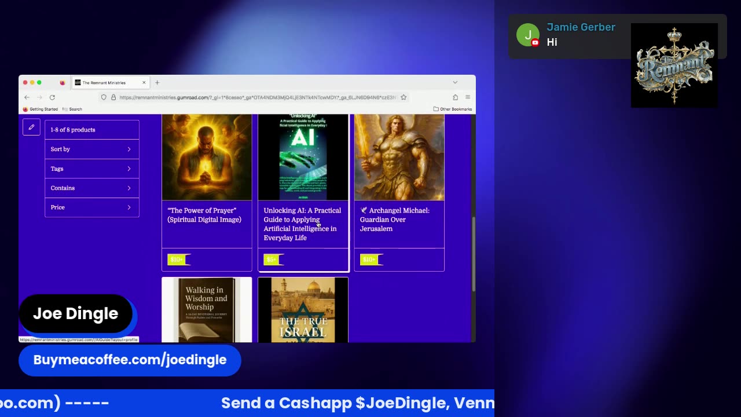Click "The Power of Prayer" product title
741x417 pixels.
(x=204, y=215)
